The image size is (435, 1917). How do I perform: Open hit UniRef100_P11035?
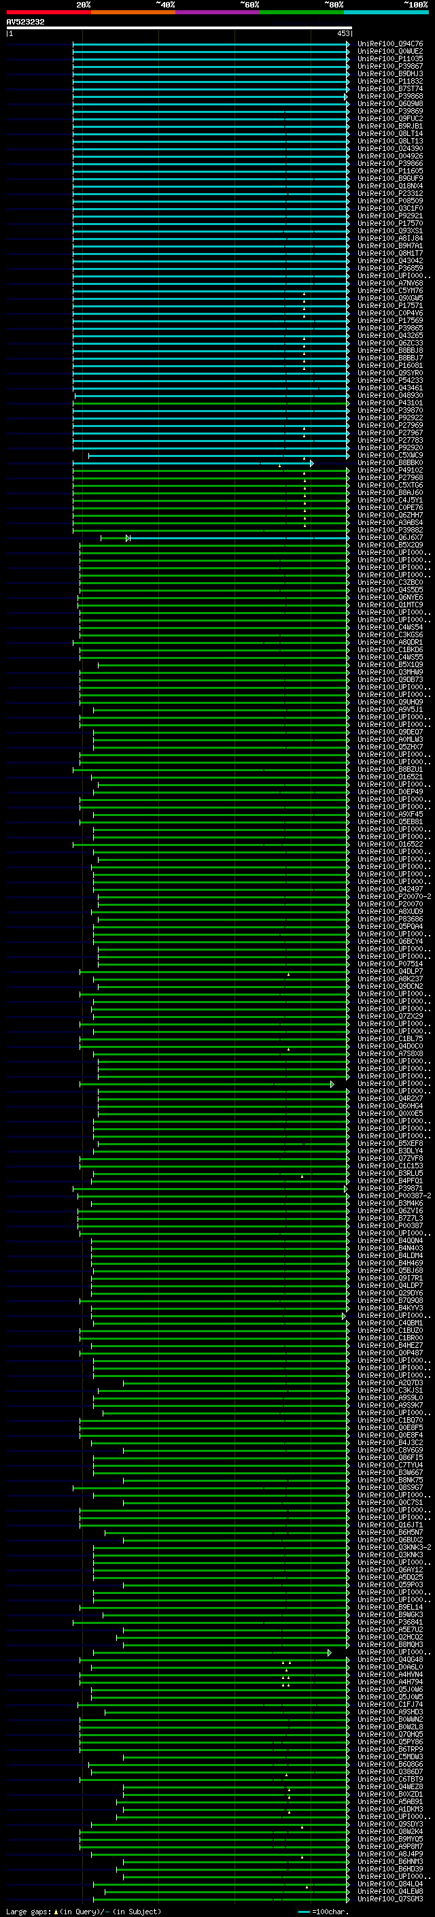click(390, 58)
